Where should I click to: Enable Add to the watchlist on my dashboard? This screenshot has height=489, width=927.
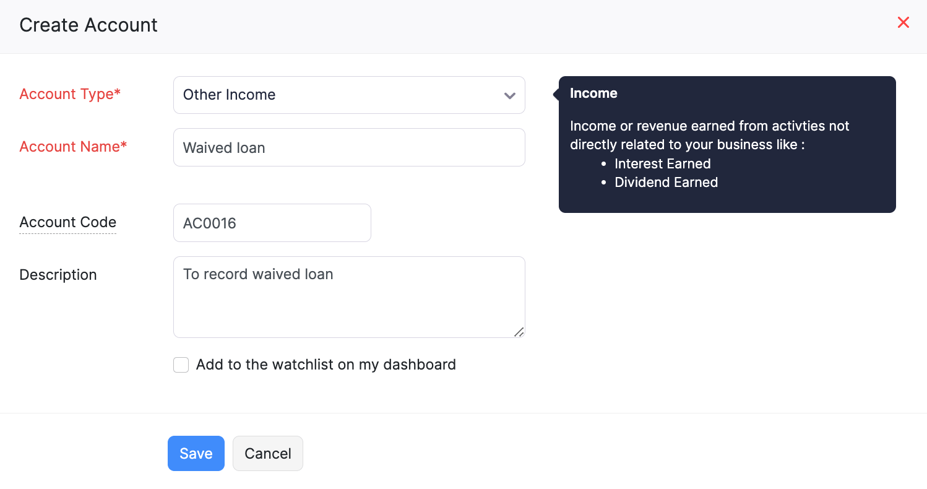coord(181,365)
